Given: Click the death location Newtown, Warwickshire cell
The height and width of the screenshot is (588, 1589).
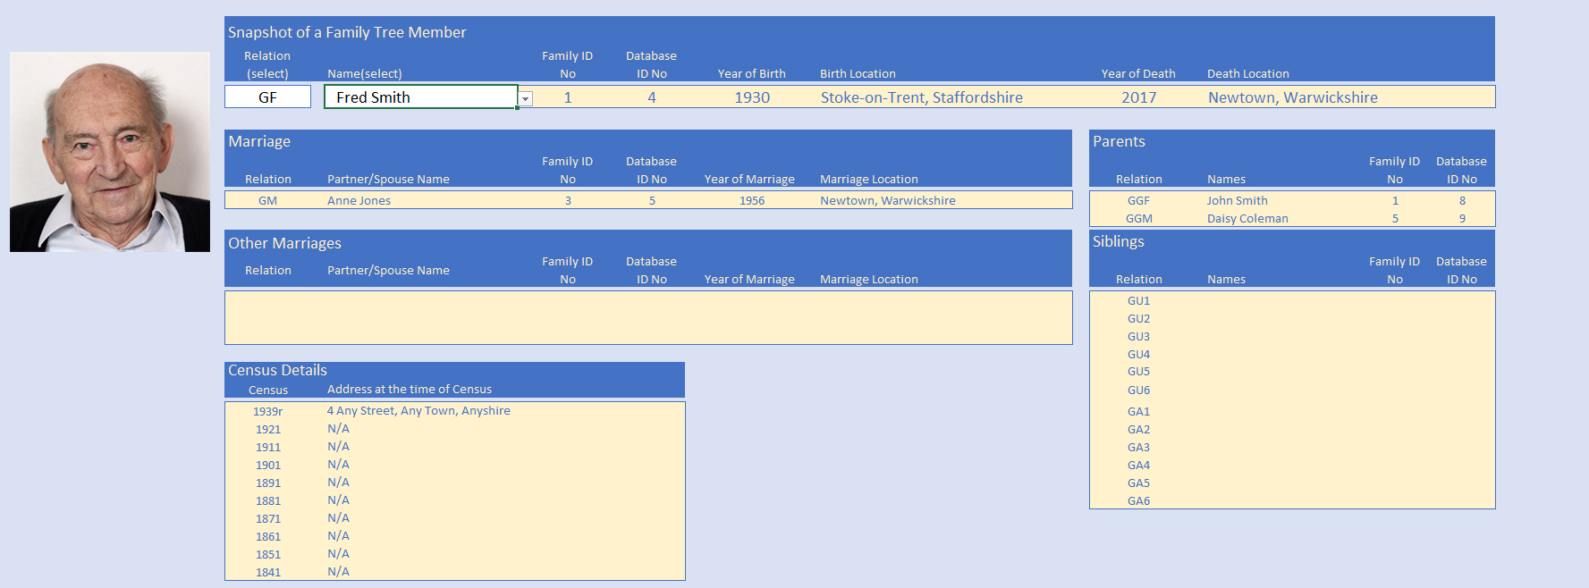Looking at the screenshot, I should click(x=1292, y=97).
